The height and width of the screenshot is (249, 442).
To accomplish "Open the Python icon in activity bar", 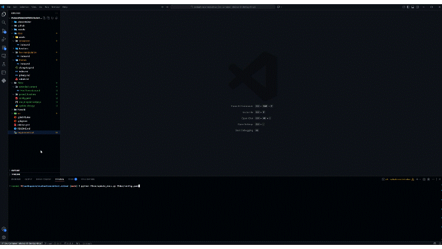I will tap(4, 80).
